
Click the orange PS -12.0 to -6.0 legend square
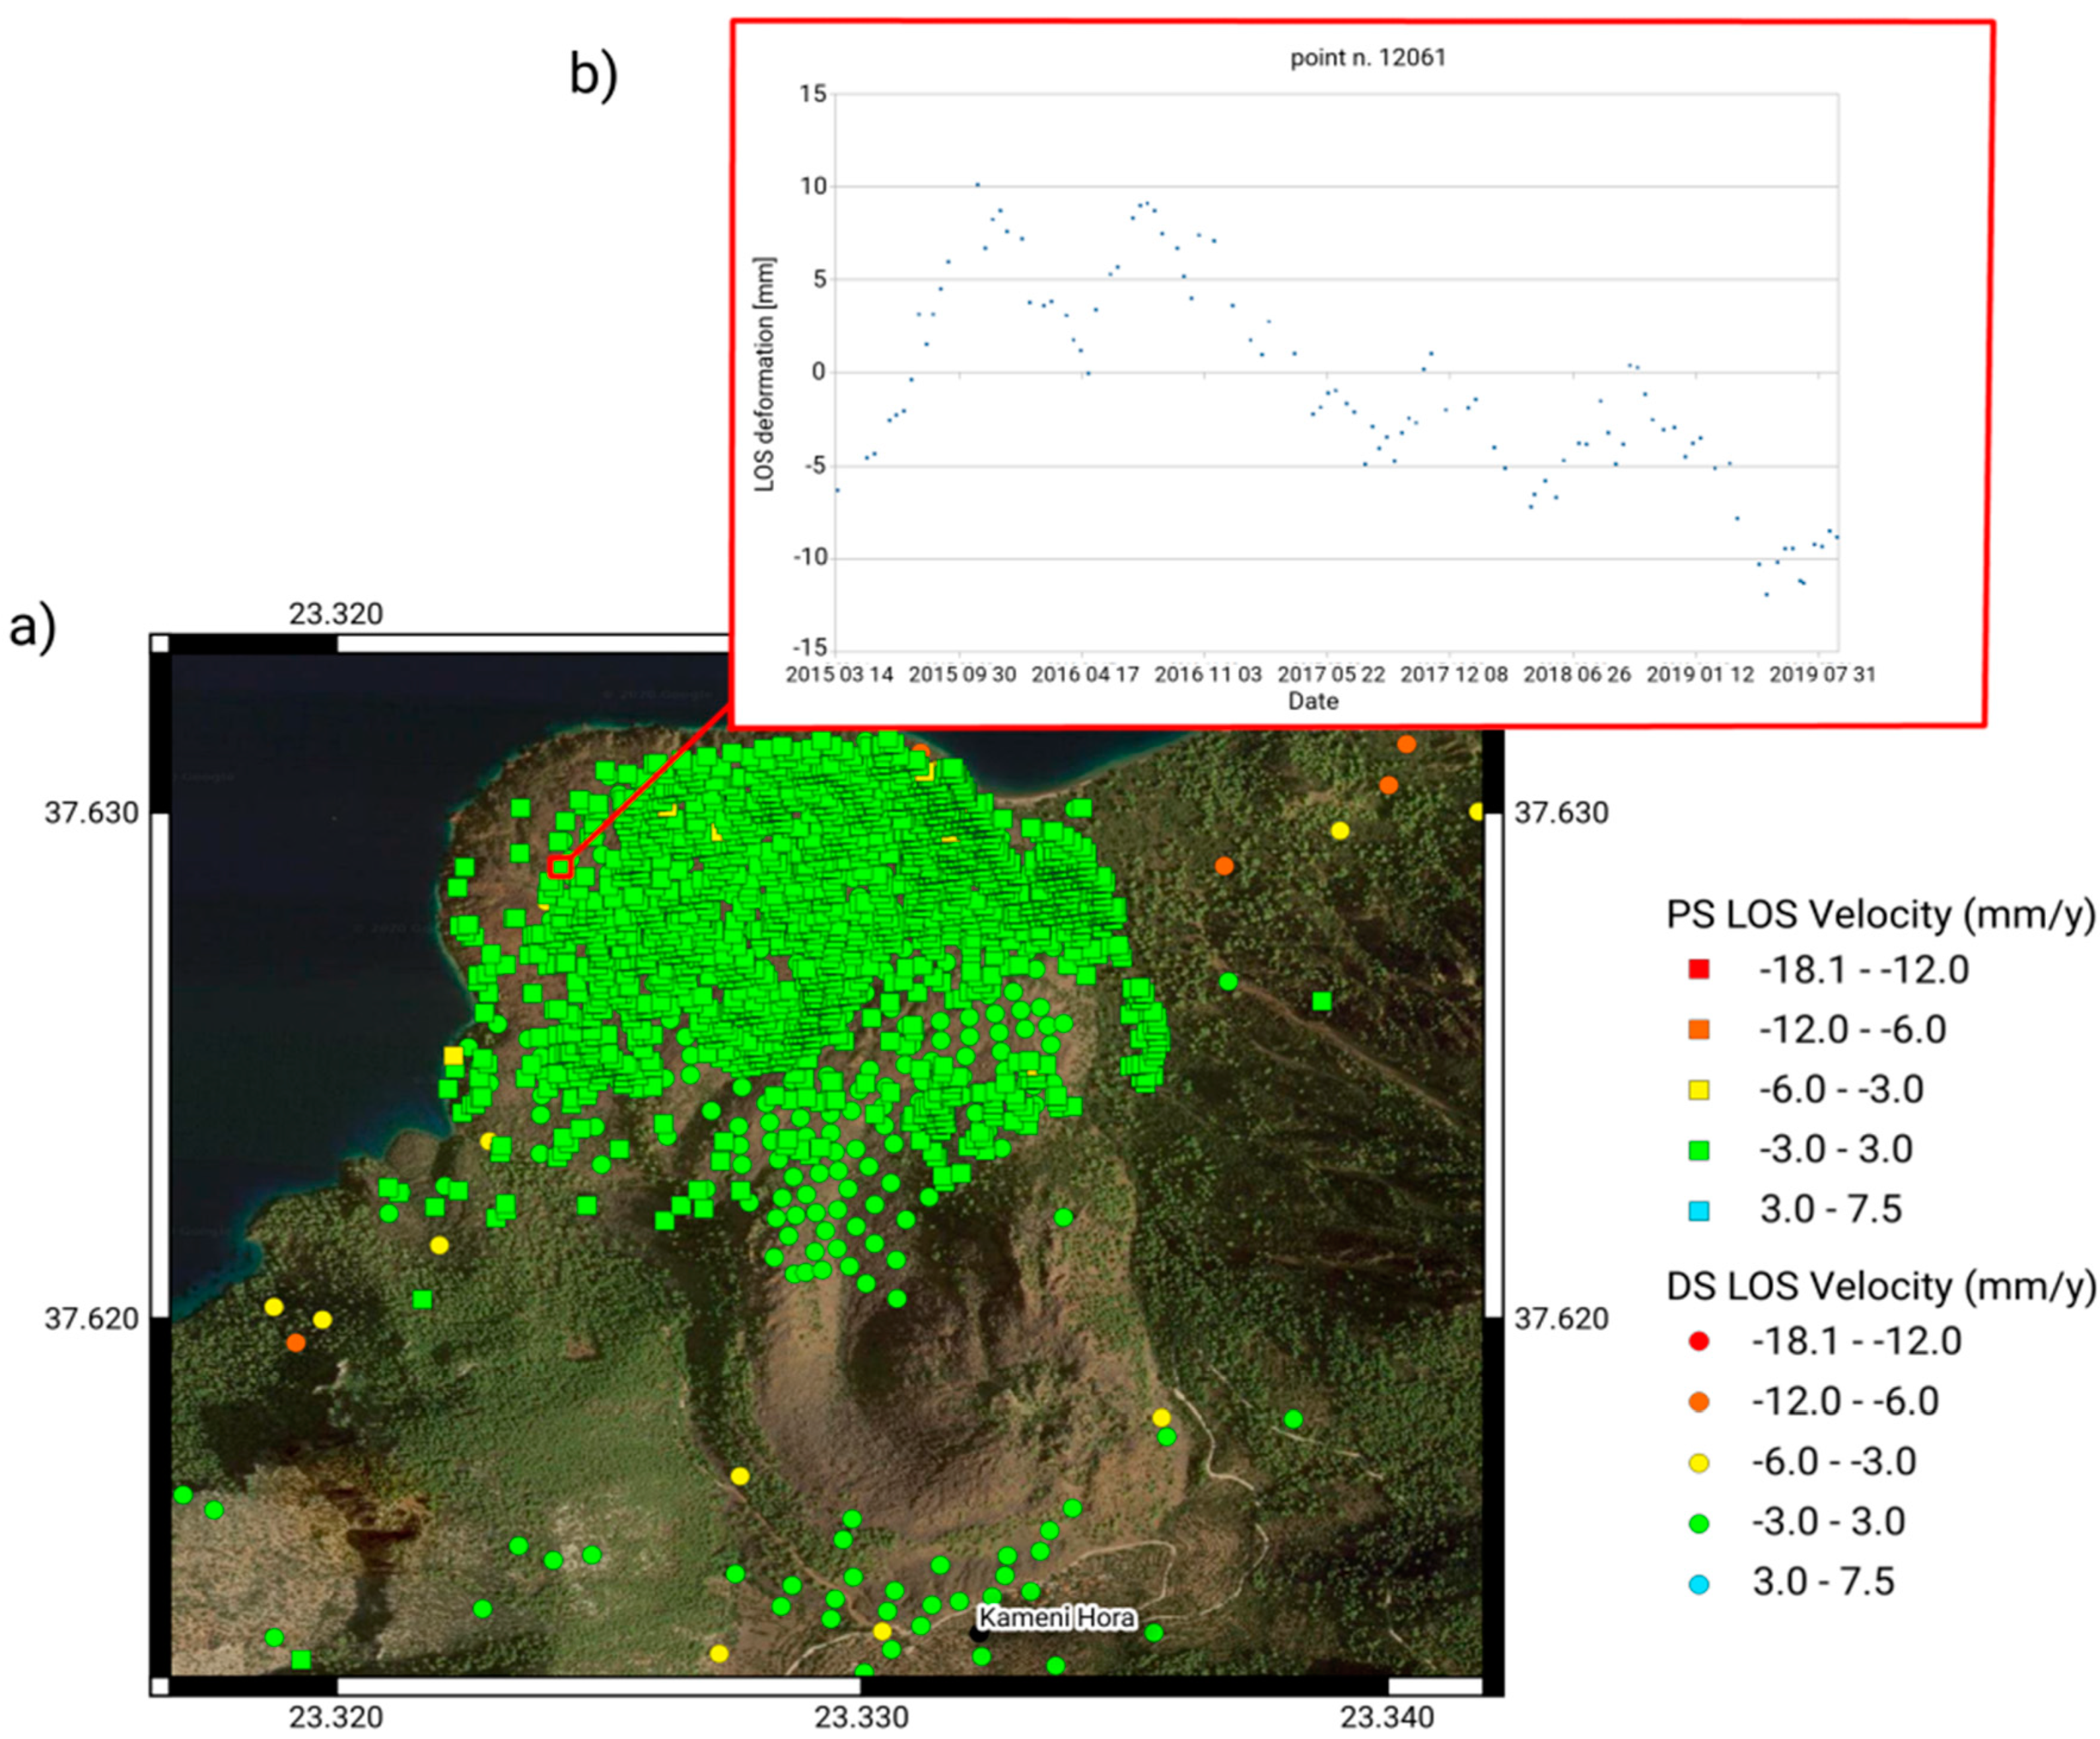click(1698, 1029)
